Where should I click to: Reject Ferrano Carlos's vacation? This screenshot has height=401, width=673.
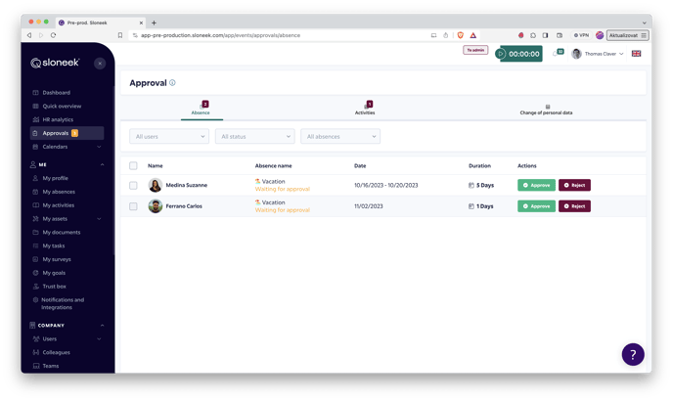point(575,206)
